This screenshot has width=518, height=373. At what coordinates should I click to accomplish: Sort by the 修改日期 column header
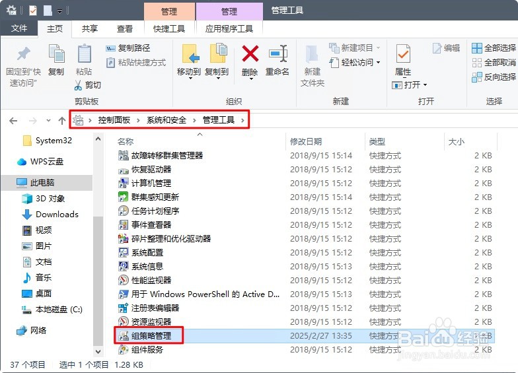pos(325,141)
